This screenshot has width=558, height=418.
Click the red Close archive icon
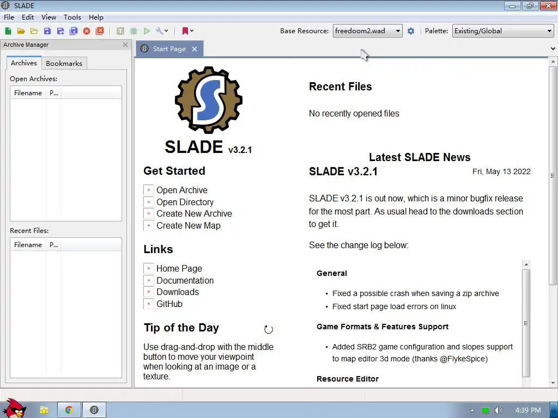click(x=87, y=31)
